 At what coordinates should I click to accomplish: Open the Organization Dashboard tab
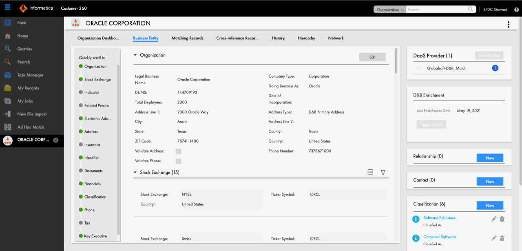pyautogui.click(x=98, y=38)
